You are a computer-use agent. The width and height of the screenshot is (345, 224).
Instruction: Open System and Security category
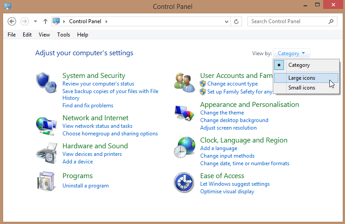point(94,75)
